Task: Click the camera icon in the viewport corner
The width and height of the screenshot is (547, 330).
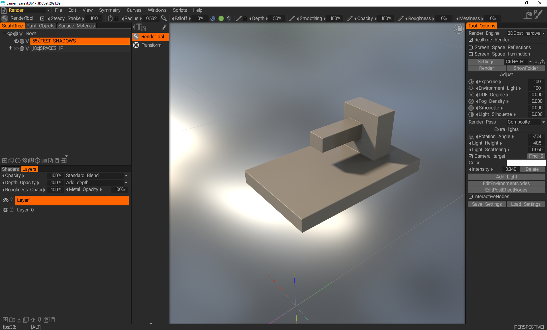Action: pos(458,29)
